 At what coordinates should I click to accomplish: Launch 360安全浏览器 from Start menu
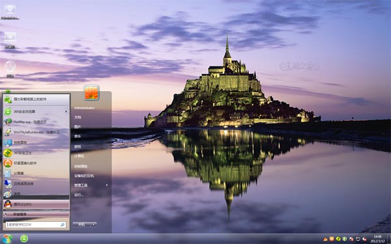pyautogui.click(x=36, y=111)
